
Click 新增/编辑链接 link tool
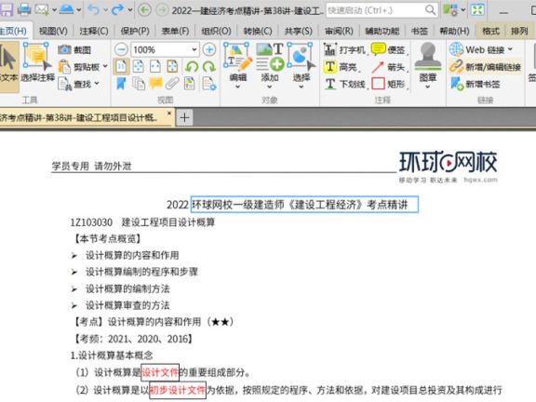485,67
